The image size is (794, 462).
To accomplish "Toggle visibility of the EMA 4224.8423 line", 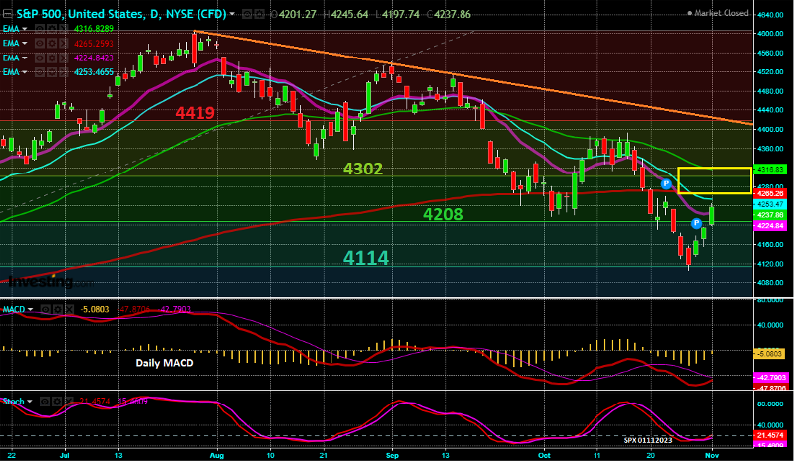I will 40,58.
